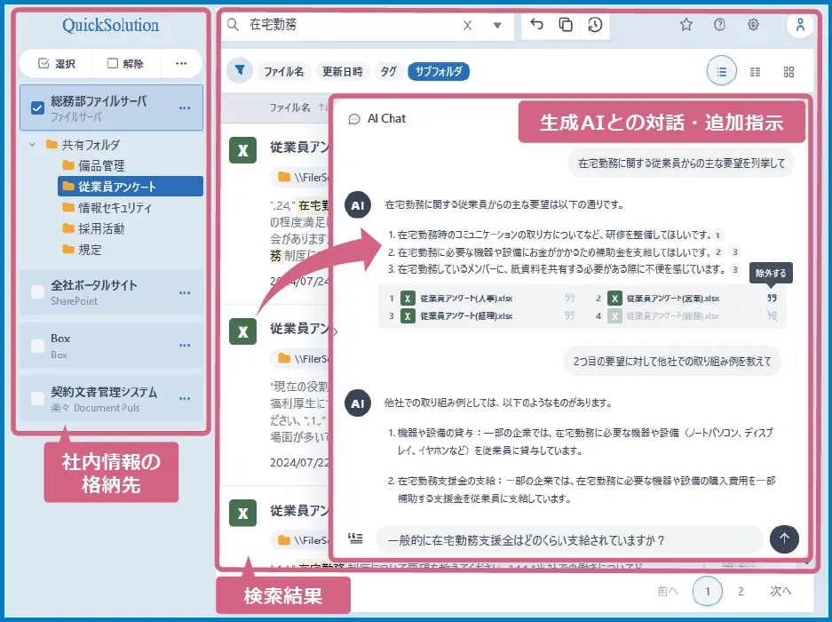The image size is (832, 622).
Task: Click the collapse chevron at chat panel edge
Action: click(x=336, y=332)
